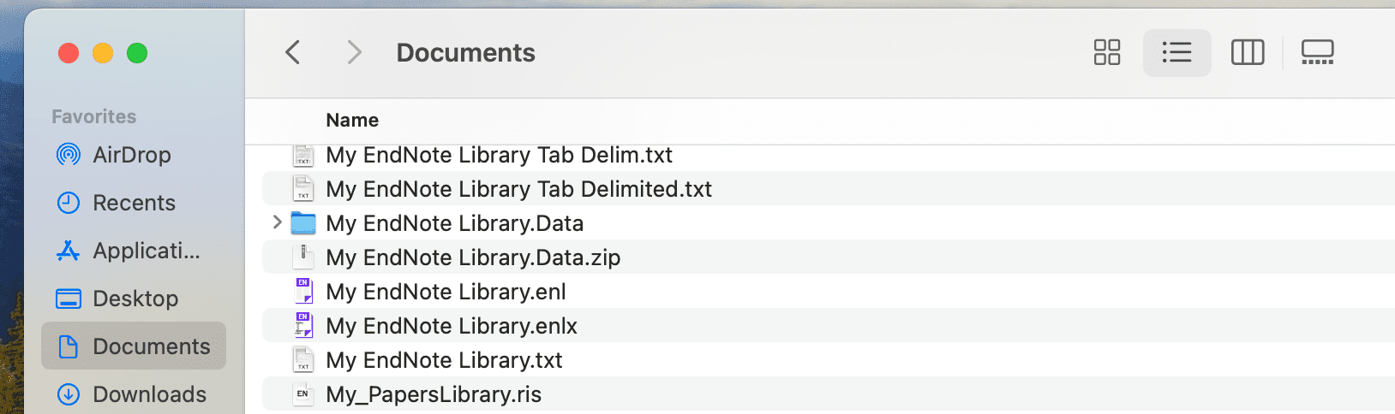Select list view mode
The image size is (1395, 414).
tap(1176, 52)
